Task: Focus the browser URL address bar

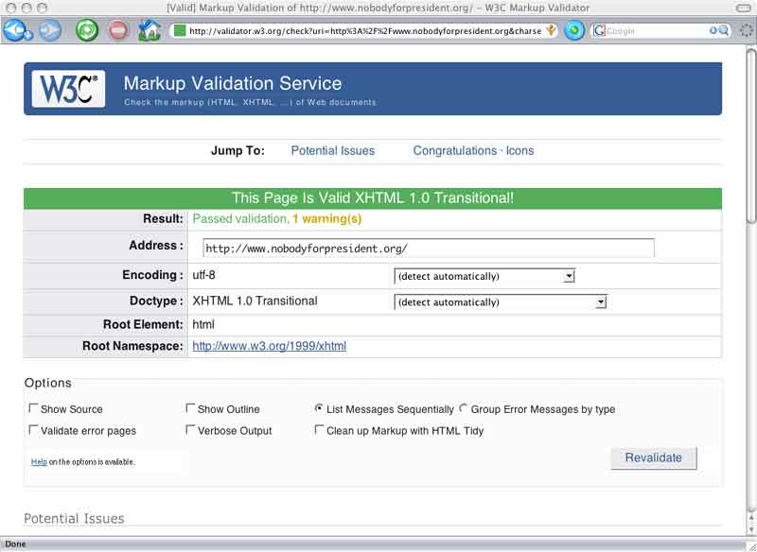Action: pos(364,31)
